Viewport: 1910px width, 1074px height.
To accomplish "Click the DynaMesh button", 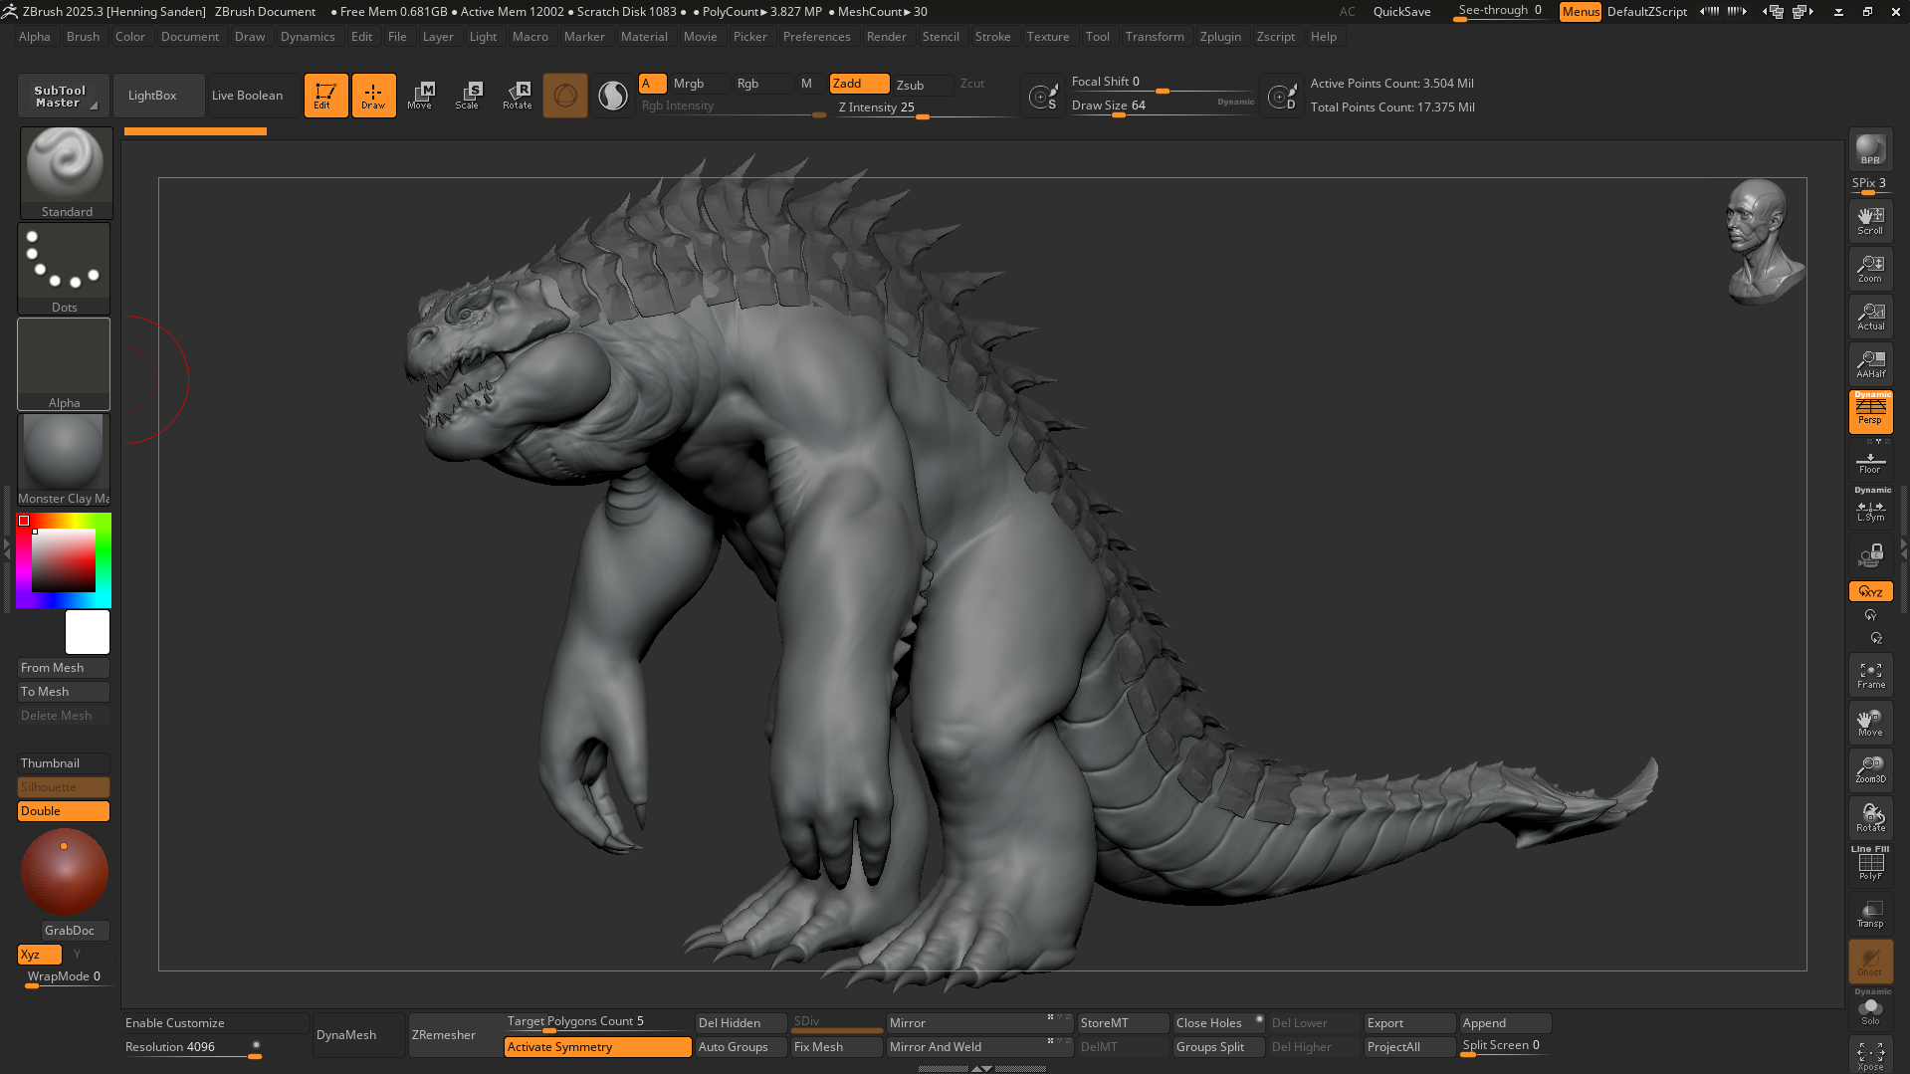I will [x=358, y=1035].
